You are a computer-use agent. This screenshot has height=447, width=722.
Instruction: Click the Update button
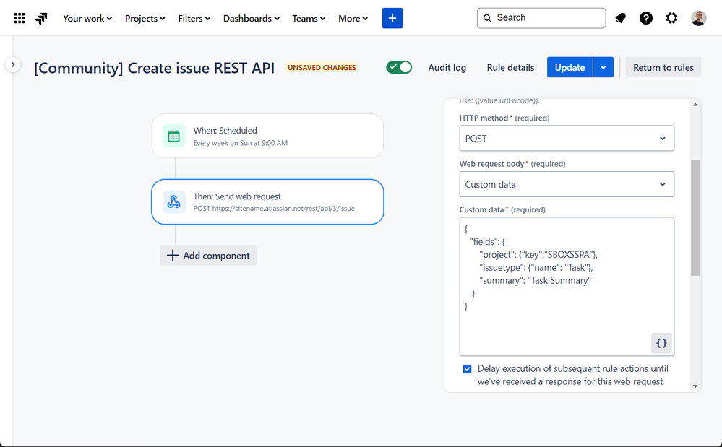click(x=570, y=67)
